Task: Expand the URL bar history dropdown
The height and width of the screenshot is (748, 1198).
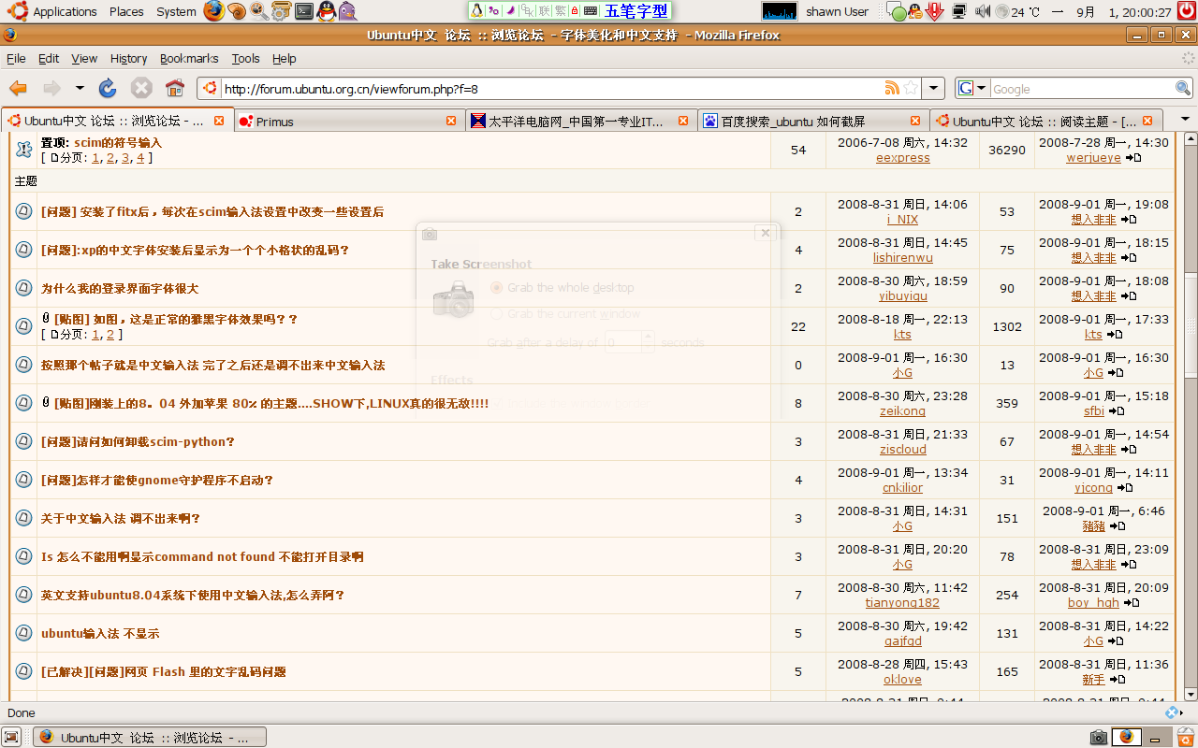Action: tap(933, 88)
